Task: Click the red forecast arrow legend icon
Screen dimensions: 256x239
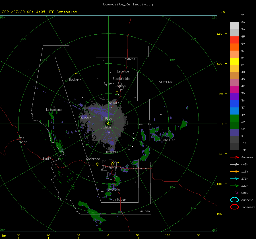Action: tap(234, 157)
